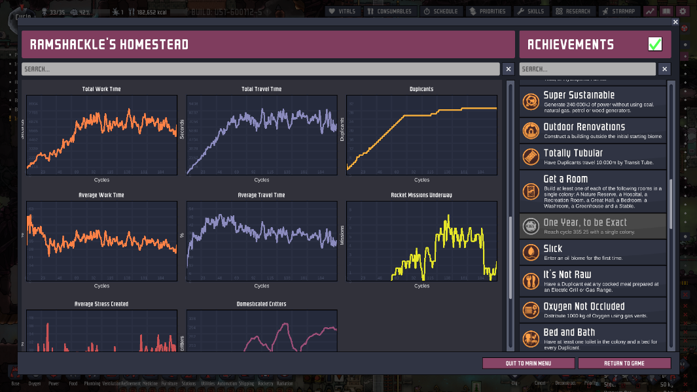Click the Bed and Bath achievement icon
697x392 pixels.
pos(530,338)
